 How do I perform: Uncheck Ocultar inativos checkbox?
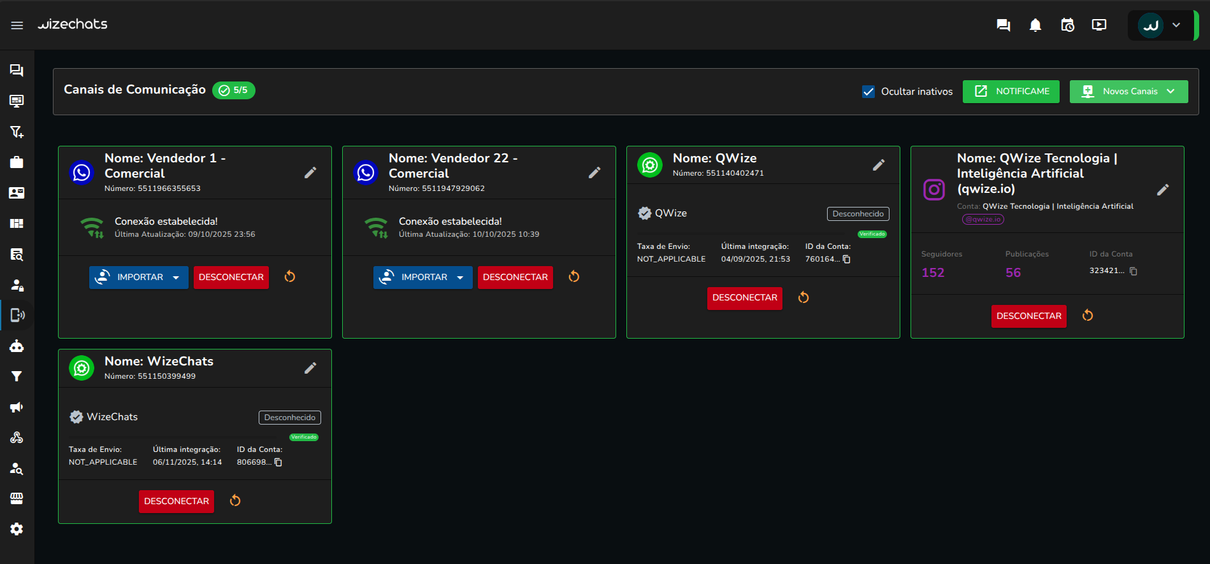868,92
